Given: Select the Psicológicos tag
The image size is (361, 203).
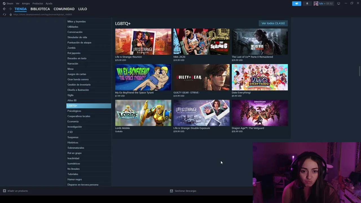Looking at the screenshot, I should (x=89, y=111).
